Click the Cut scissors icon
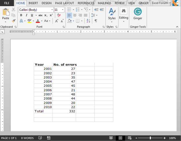181x141 pixels. point(13,10)
